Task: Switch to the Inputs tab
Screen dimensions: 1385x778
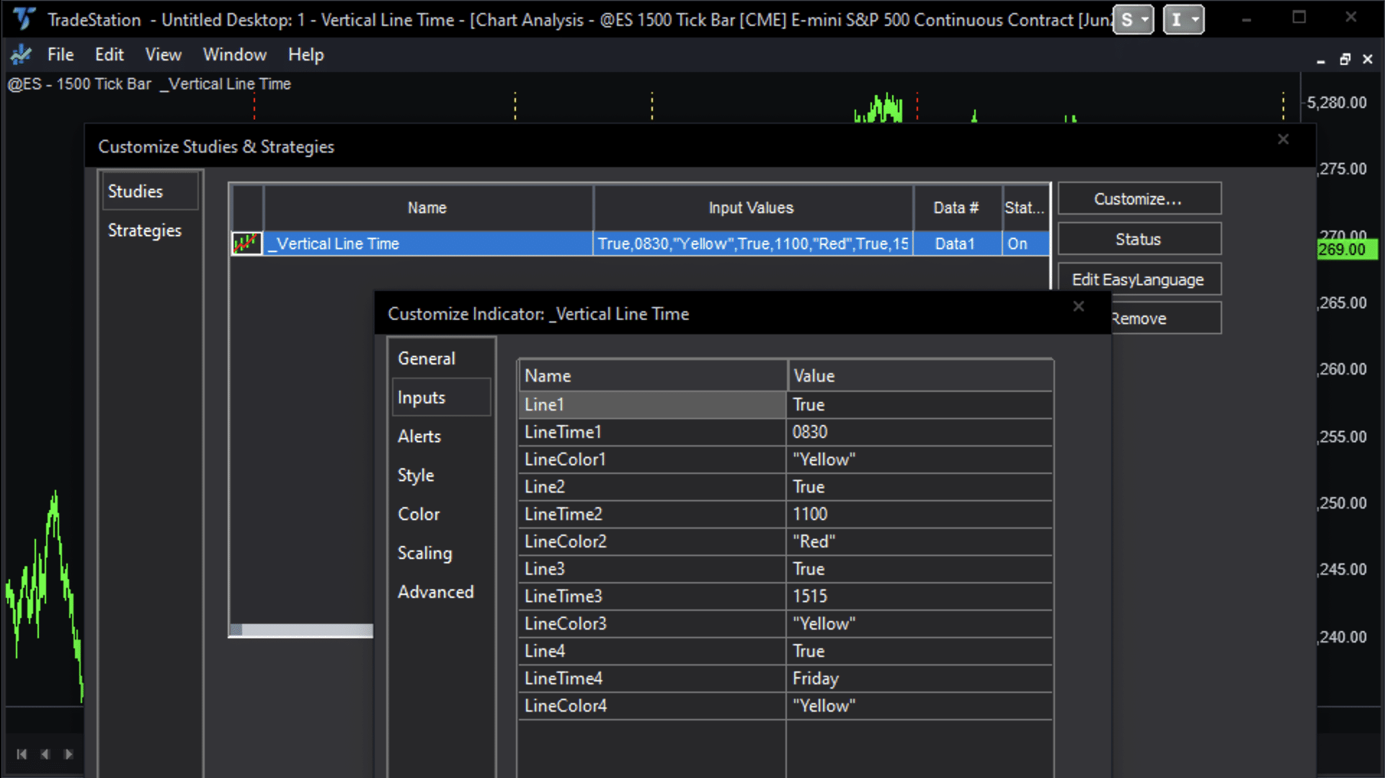Action: pyautogui.click(x=441, y=398)
